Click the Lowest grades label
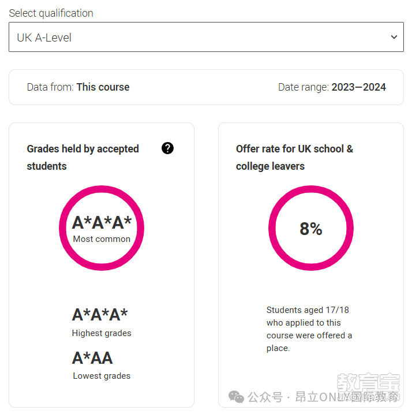The width and height of the screenshot is (412, 414). (x=102, y=376)
